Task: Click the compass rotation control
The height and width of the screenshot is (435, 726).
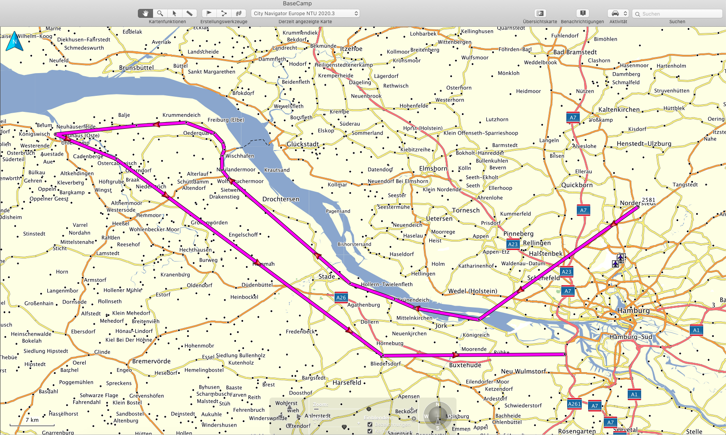Action: [437, 415]
